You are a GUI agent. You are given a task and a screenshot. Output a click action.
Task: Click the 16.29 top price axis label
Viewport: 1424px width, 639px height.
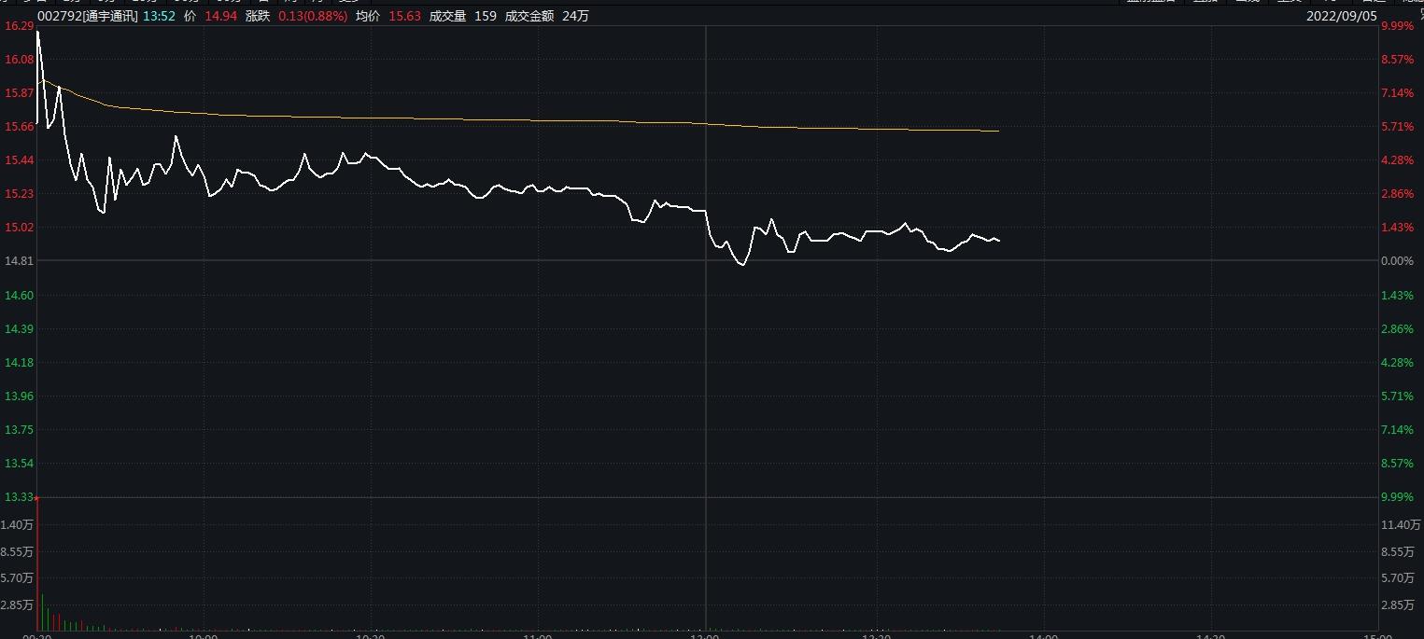[x=19, y=26]
